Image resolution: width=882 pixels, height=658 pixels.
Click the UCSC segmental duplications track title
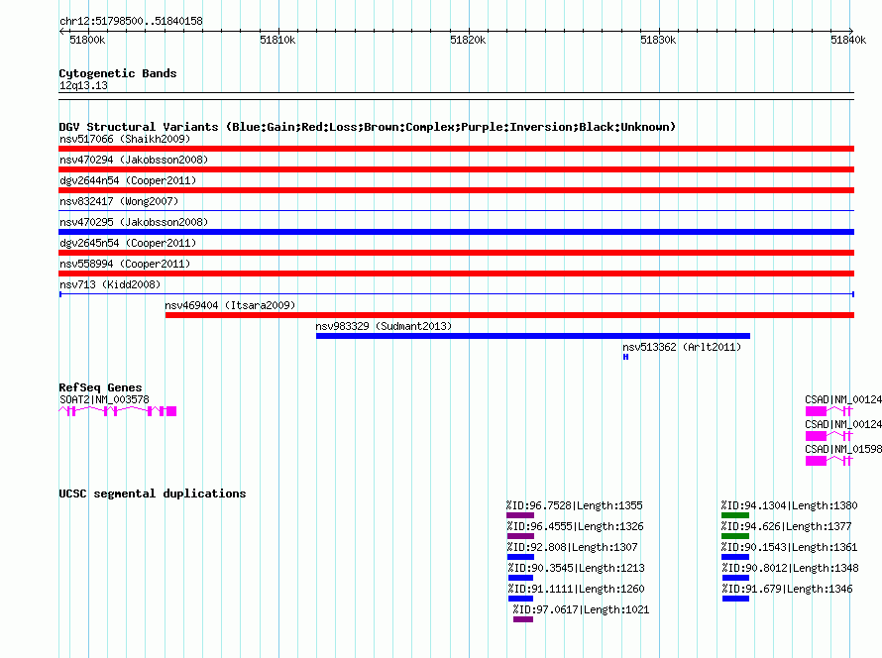tap(153, 493)
